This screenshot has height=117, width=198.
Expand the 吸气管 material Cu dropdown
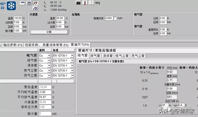[49, 55]
